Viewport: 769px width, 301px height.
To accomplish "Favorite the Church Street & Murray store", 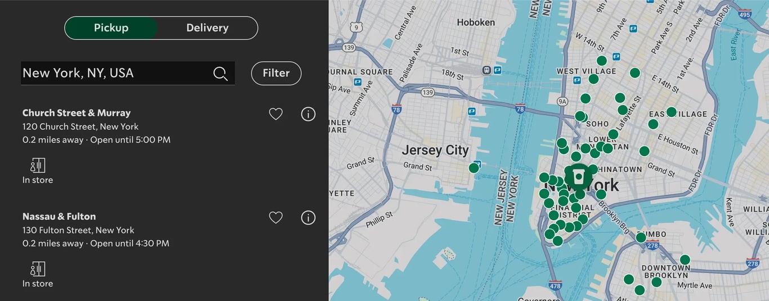I will coord(275,114).
